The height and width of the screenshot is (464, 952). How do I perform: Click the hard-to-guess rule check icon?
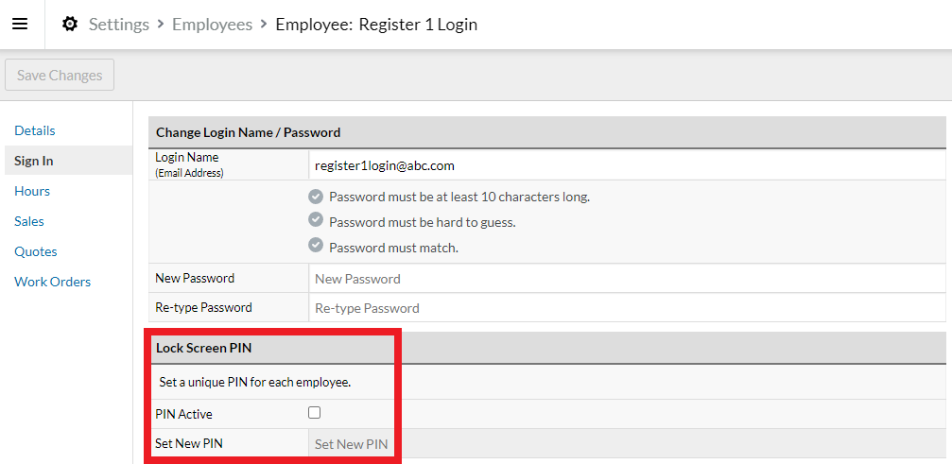(x=315, y=219)
